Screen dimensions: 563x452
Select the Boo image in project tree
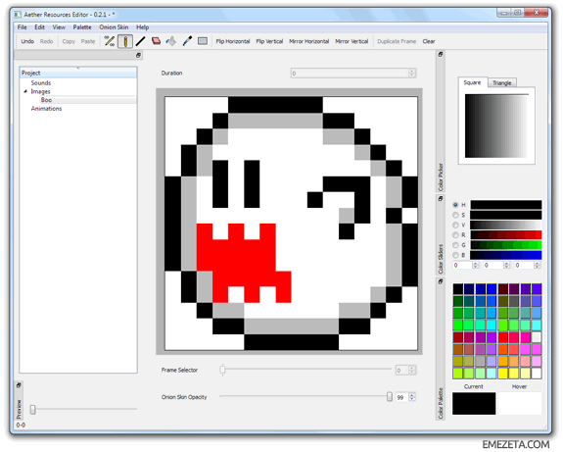46,100
